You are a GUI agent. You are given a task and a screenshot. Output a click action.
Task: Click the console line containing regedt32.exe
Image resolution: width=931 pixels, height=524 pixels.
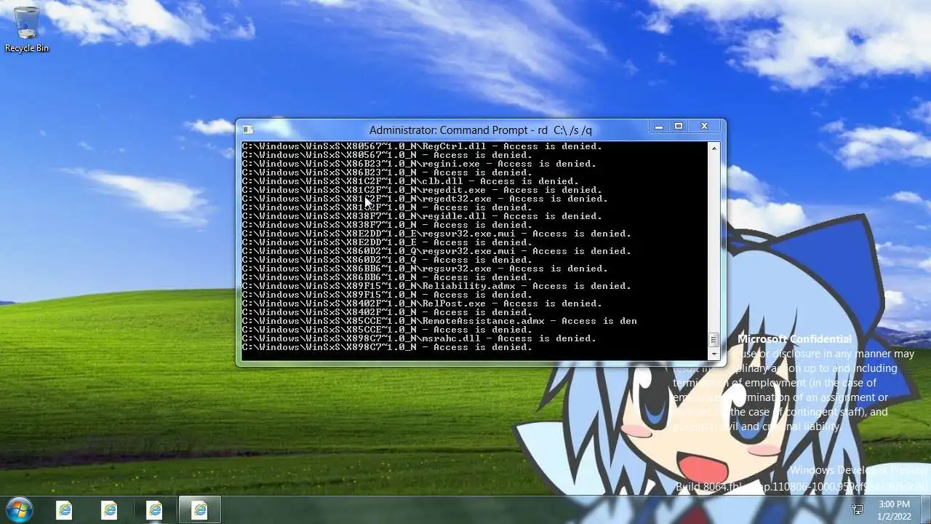click(425, 199)
